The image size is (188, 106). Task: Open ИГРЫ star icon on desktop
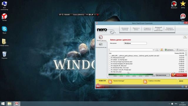183,5
